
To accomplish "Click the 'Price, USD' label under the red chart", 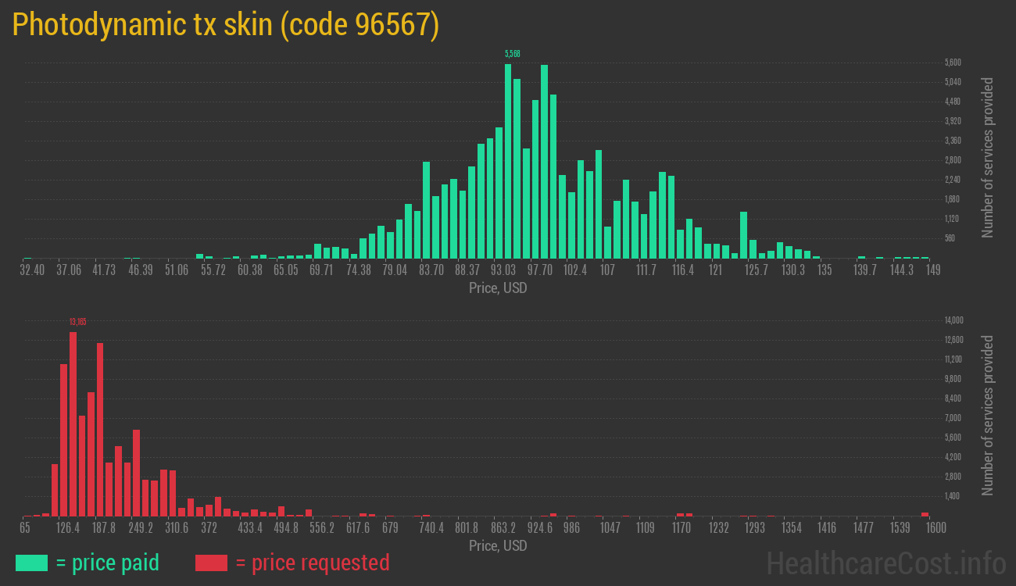I will [498, 545].
